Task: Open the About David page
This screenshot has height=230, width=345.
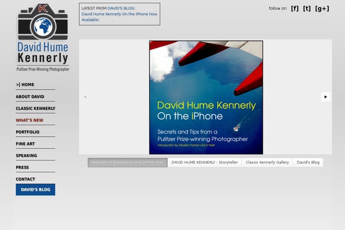Action: [30, 97]
